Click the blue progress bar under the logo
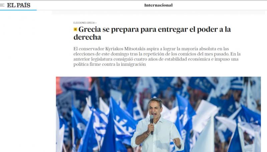Screen dimensions: 267x152 tap(18, 10)
